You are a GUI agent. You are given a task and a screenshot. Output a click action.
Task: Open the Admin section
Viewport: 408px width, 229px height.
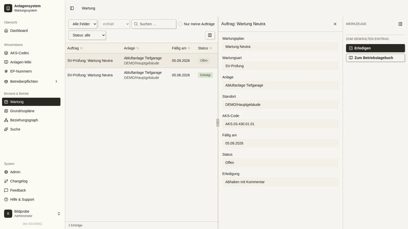[31, 172]
